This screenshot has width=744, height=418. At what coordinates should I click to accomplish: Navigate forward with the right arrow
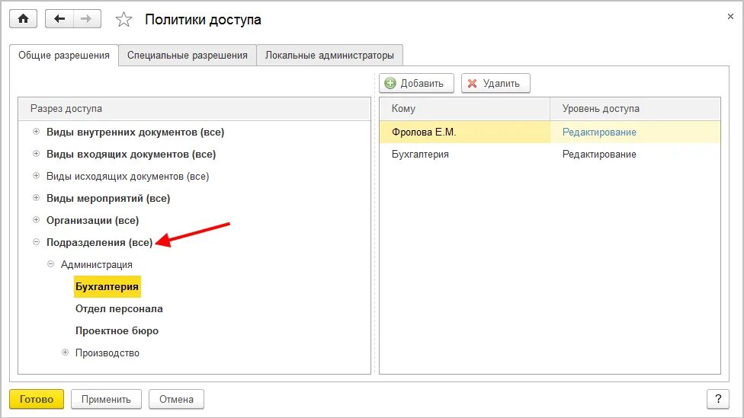87,19
